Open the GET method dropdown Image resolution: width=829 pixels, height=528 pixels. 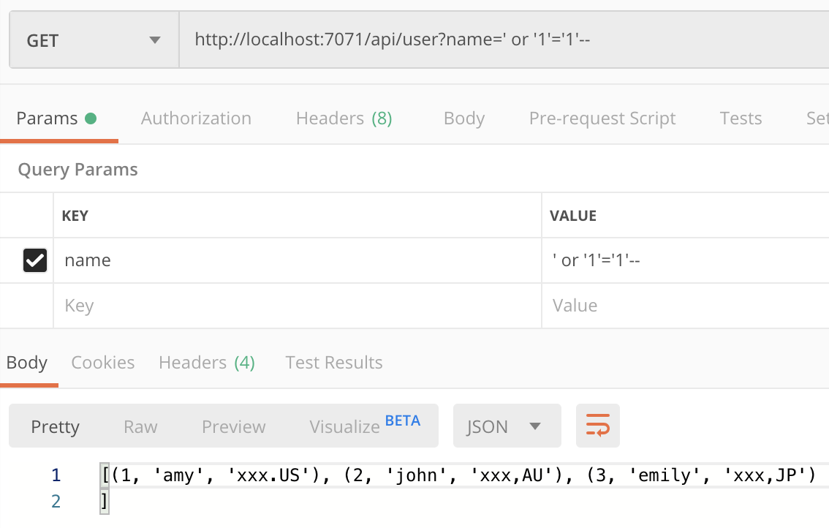point(94,39)
